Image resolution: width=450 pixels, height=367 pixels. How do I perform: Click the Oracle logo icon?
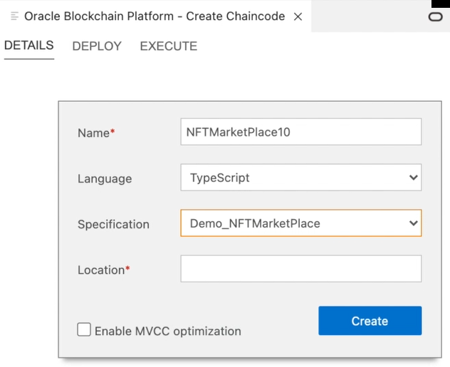point(435,17)
